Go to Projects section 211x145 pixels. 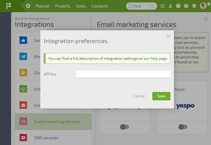point(62,6)
